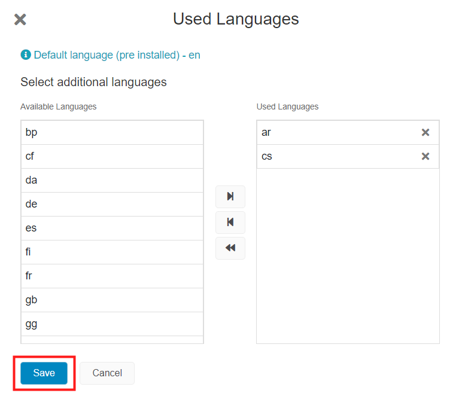This screenshot has height=399, width=459.
Task: Cancel the language changes
Action: pyautogui.click(x=107, y=373)
